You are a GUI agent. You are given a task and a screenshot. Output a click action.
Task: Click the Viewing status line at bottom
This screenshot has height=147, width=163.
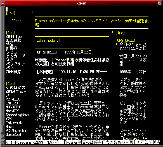pyautogui.click(x=83, y=142)
